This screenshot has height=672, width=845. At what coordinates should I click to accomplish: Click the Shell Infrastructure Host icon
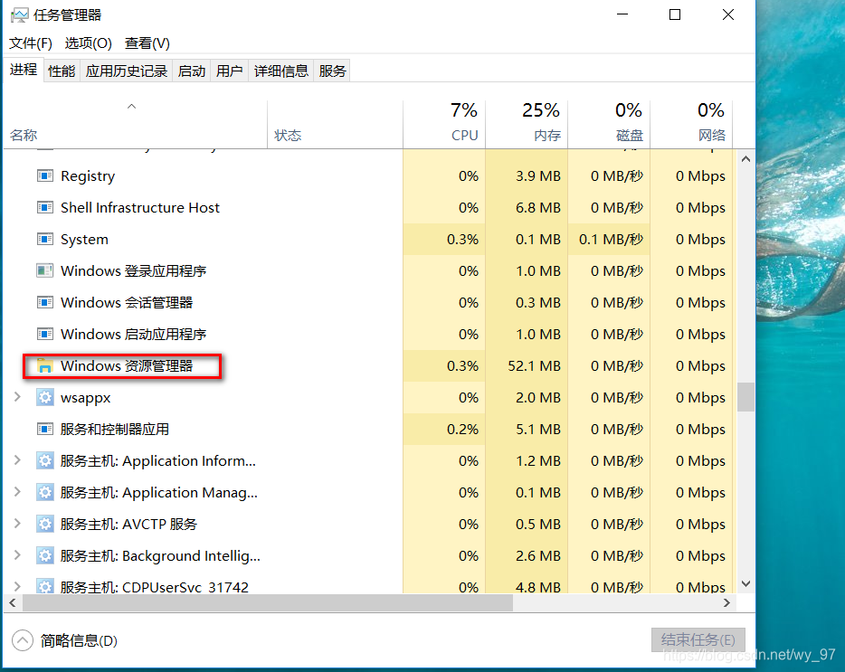[x=44, y=207]
